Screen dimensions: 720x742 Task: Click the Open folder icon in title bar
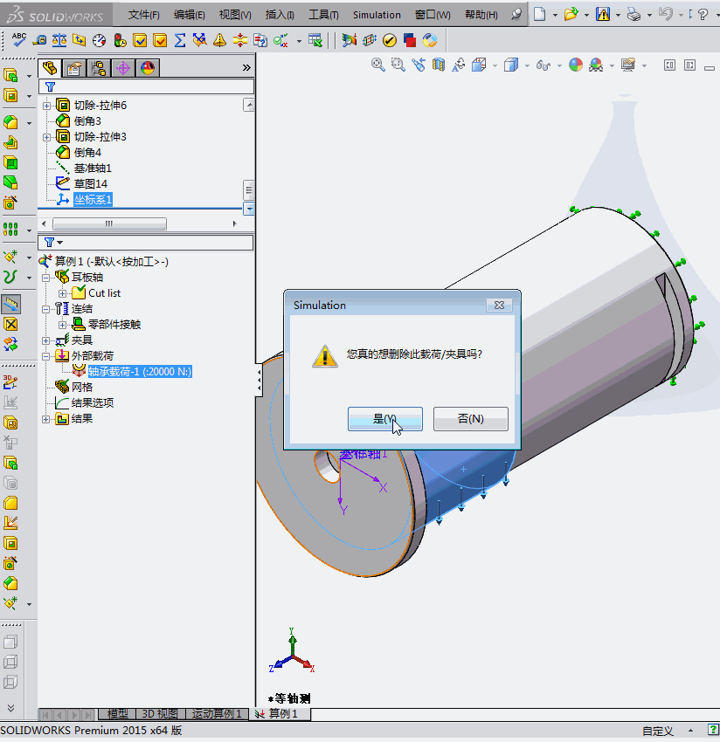click(x=571, y=14)
